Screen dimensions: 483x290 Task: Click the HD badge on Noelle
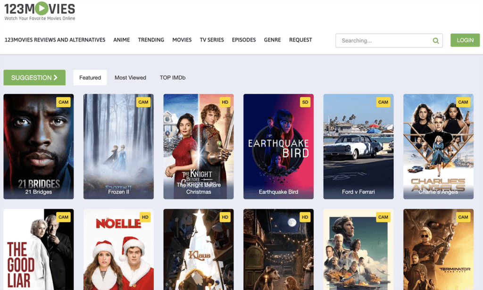pos(145,217)
